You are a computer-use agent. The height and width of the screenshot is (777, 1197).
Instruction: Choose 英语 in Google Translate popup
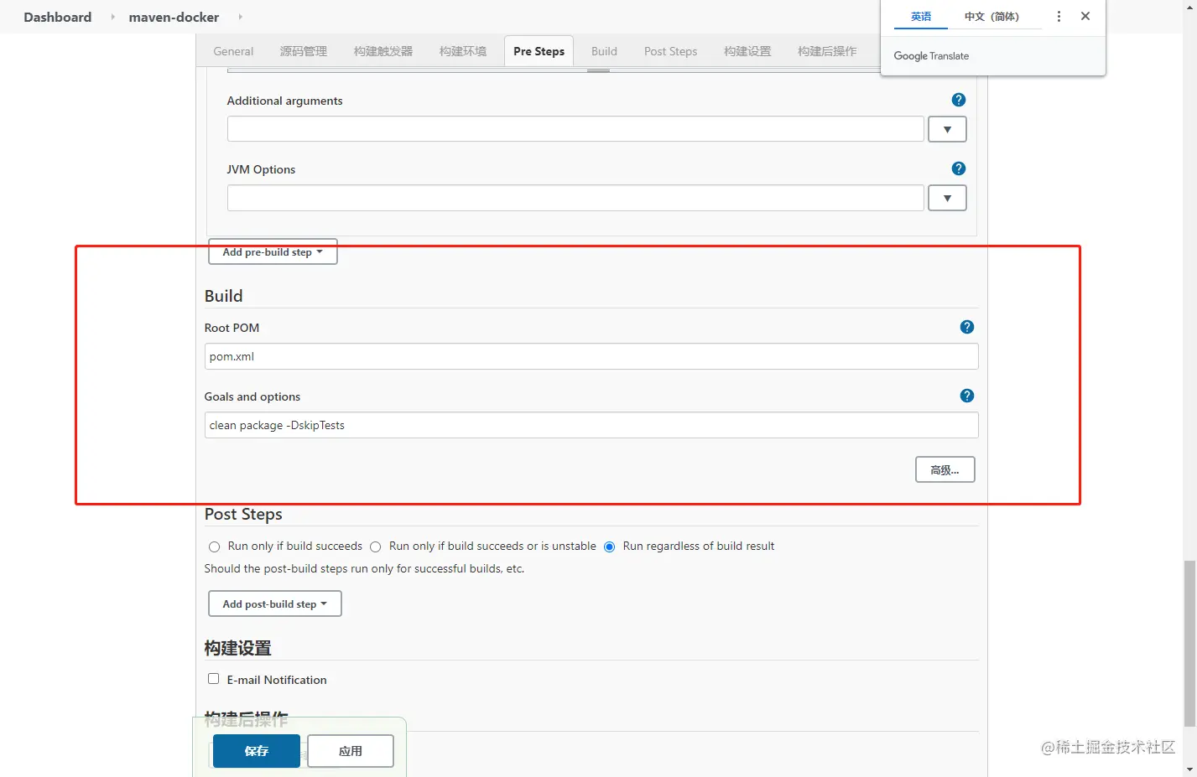[x=921, y=17]
